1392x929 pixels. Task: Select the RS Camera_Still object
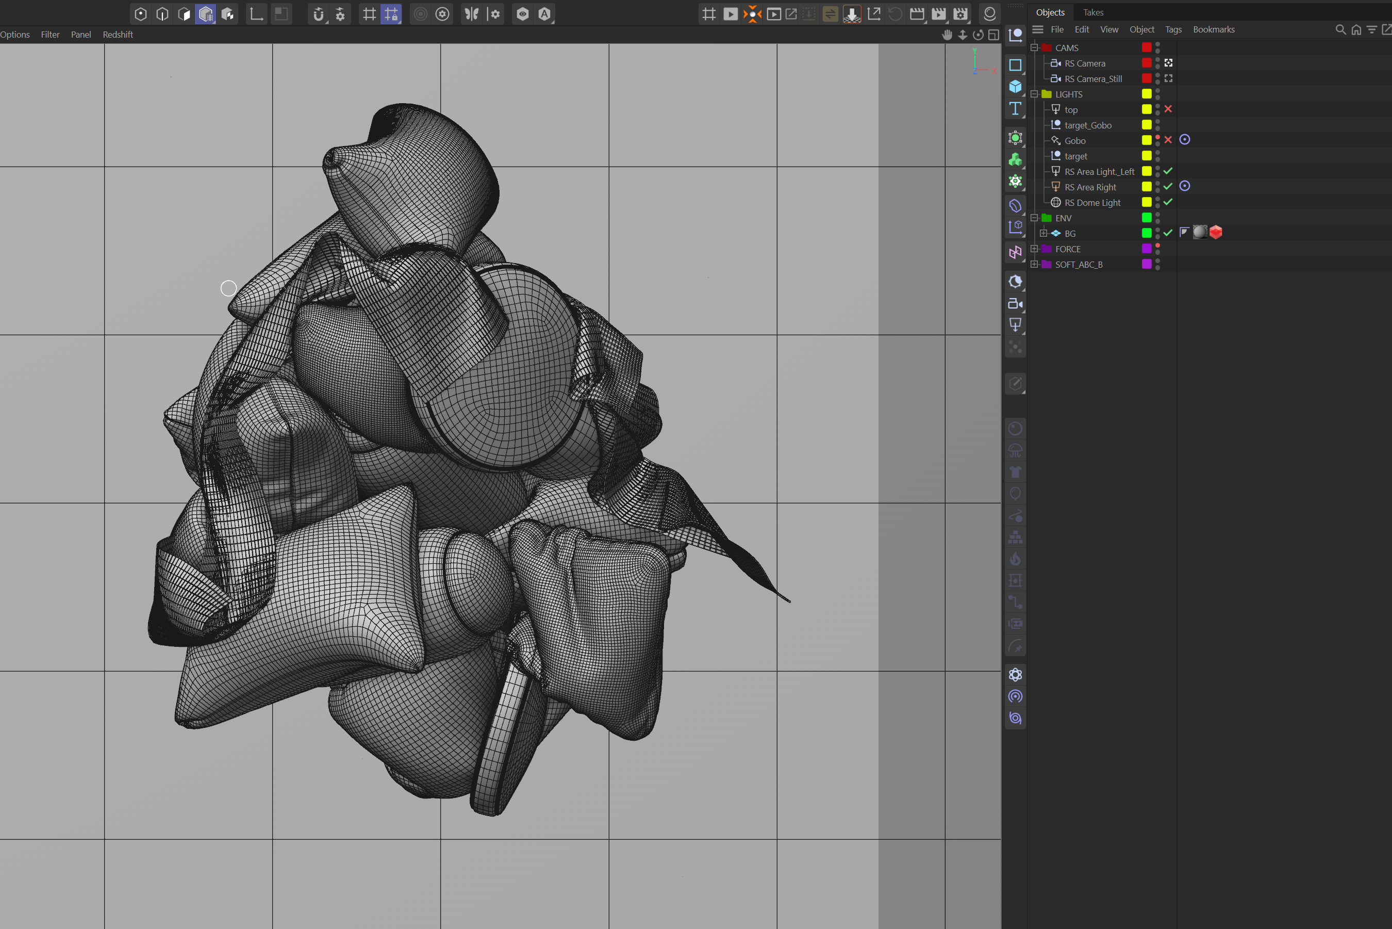pyautogui.click(x=1093, y=79)
